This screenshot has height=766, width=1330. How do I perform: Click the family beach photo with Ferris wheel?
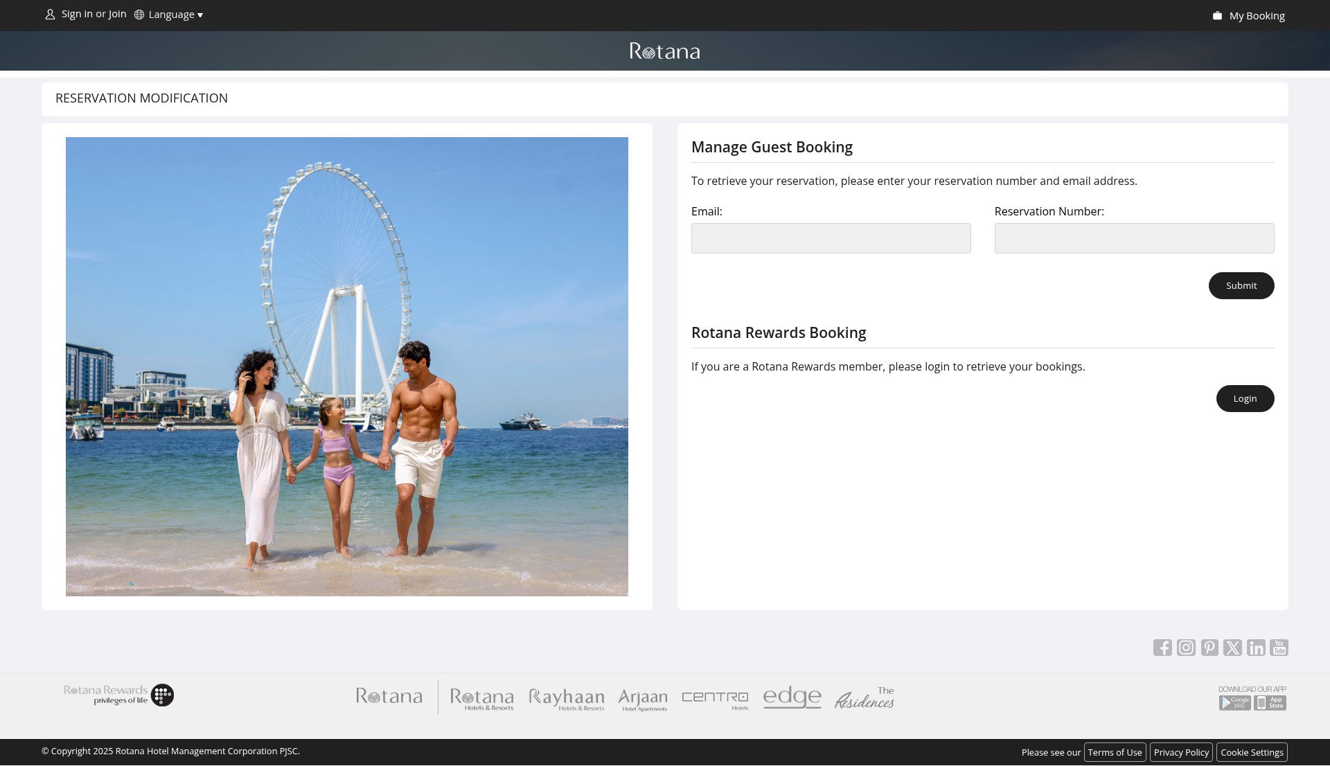(x=347, y=366)
